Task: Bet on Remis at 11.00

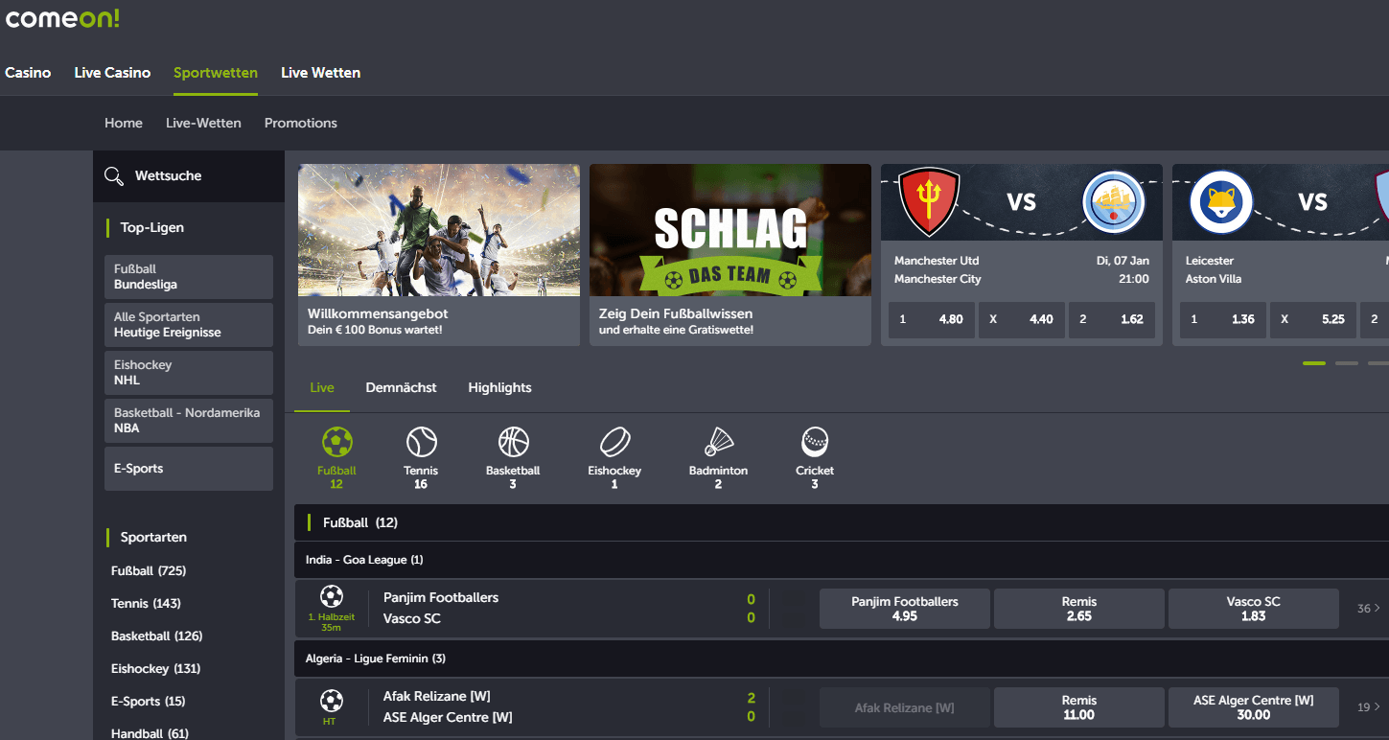Action: click(x=1079, y=707)
